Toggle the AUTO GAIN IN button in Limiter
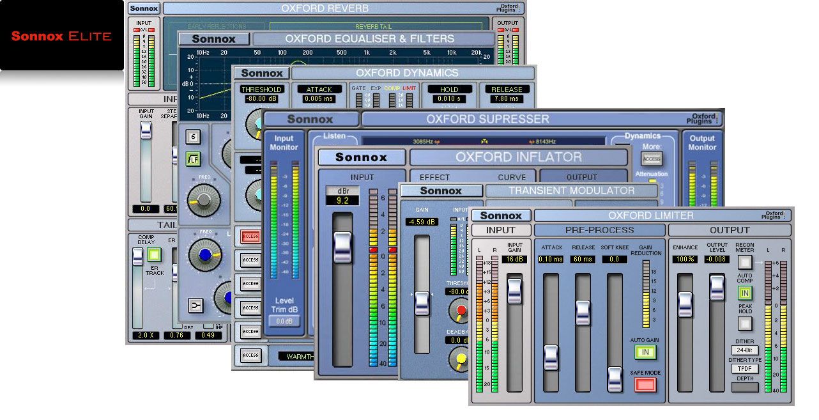Viewport: 819px width, 420px height. [645, 352]
